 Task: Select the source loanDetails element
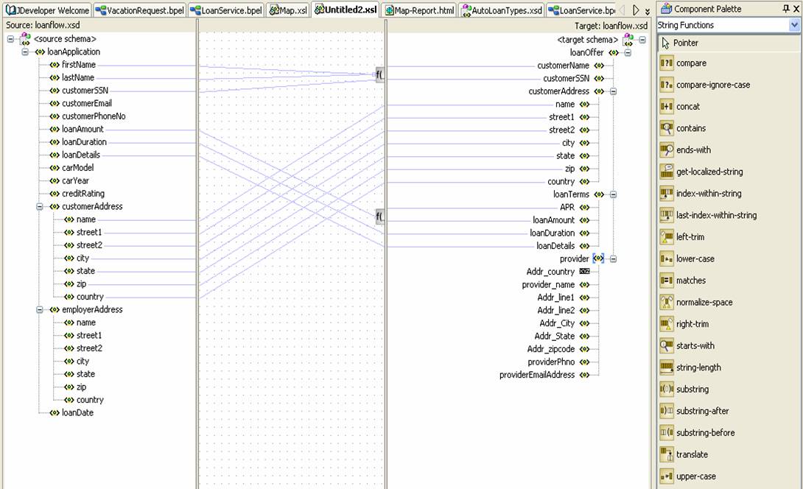[81, 155]
